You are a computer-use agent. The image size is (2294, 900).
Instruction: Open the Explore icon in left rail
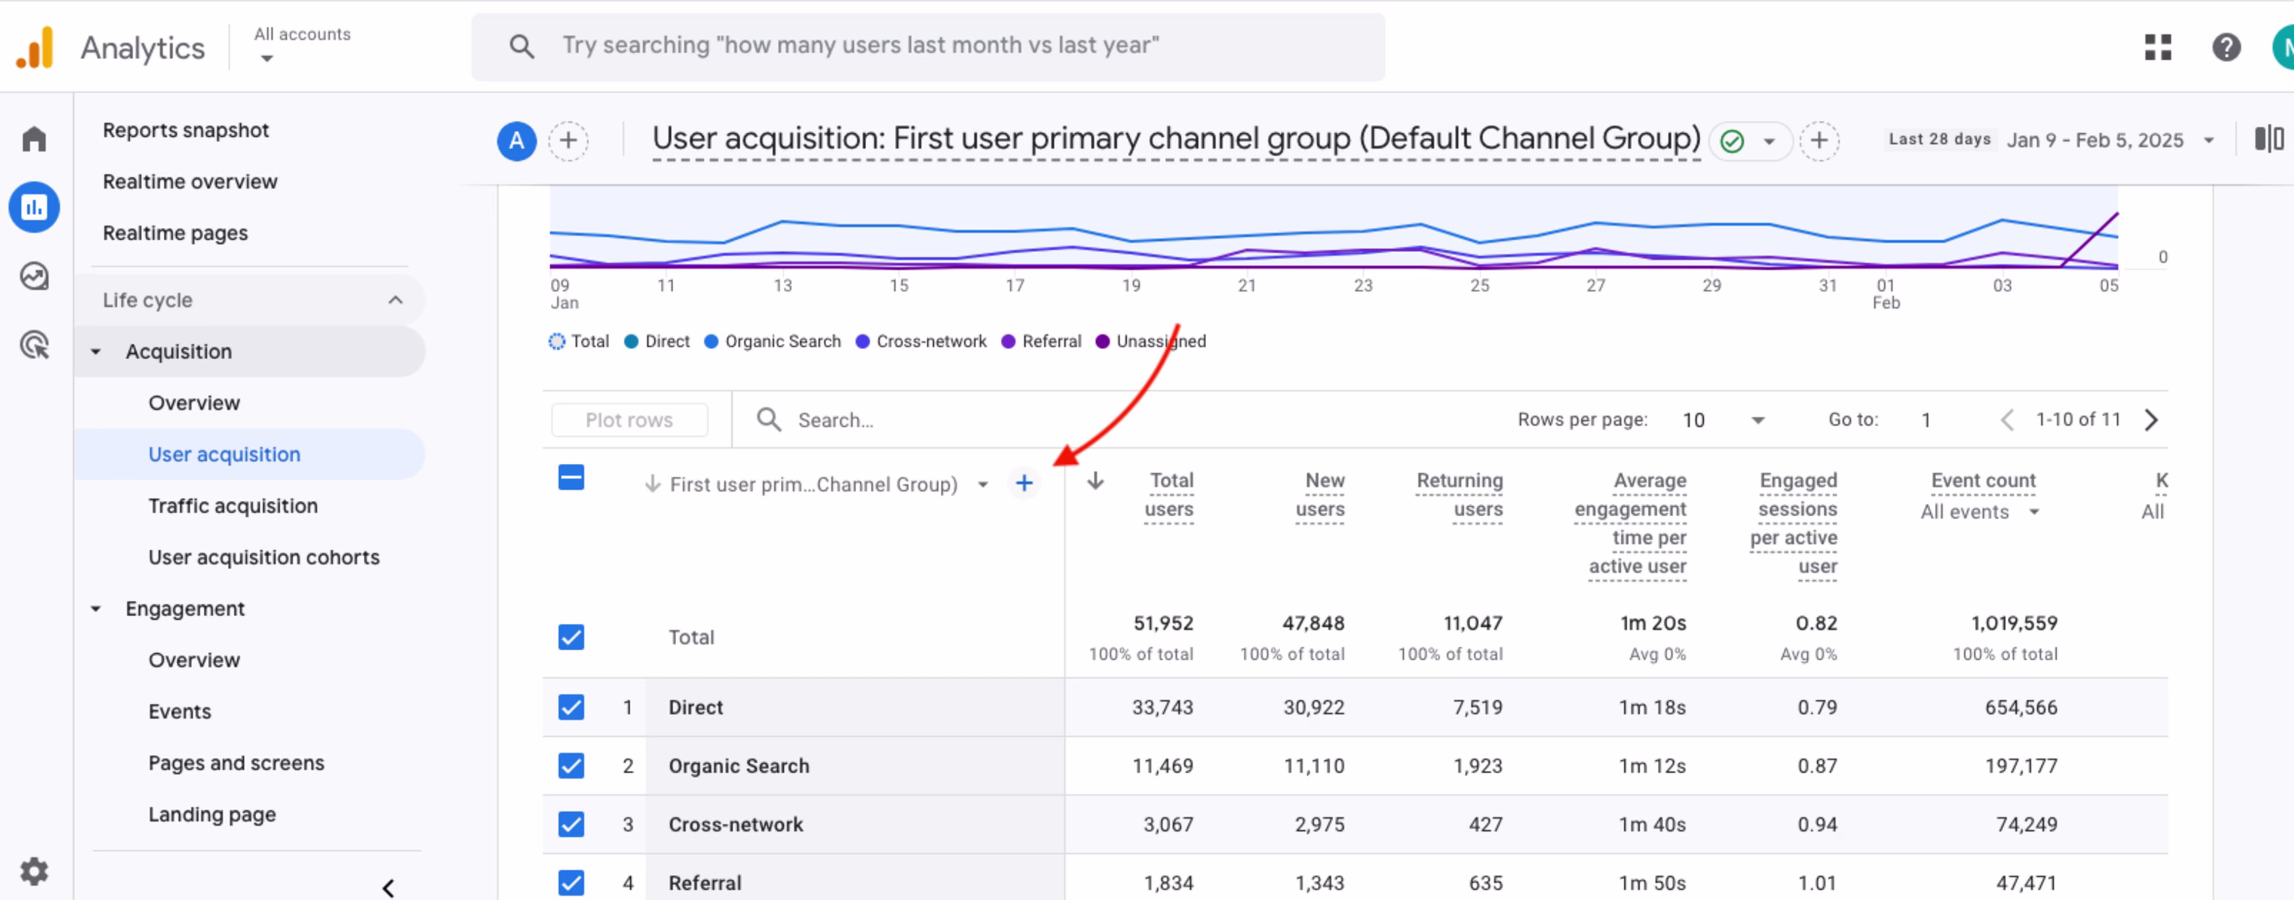[x=34, y=276]
